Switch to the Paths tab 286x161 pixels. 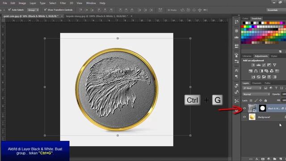(268, 83)
